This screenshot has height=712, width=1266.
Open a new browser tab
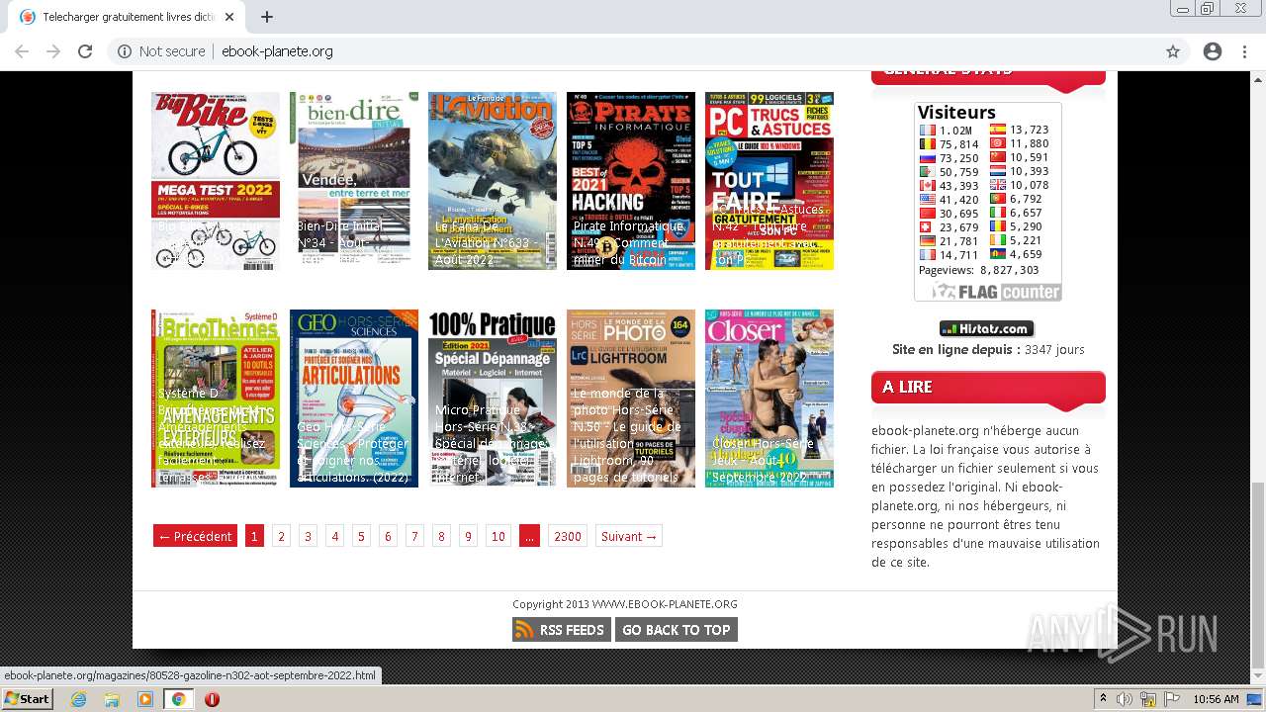[266, 17]
